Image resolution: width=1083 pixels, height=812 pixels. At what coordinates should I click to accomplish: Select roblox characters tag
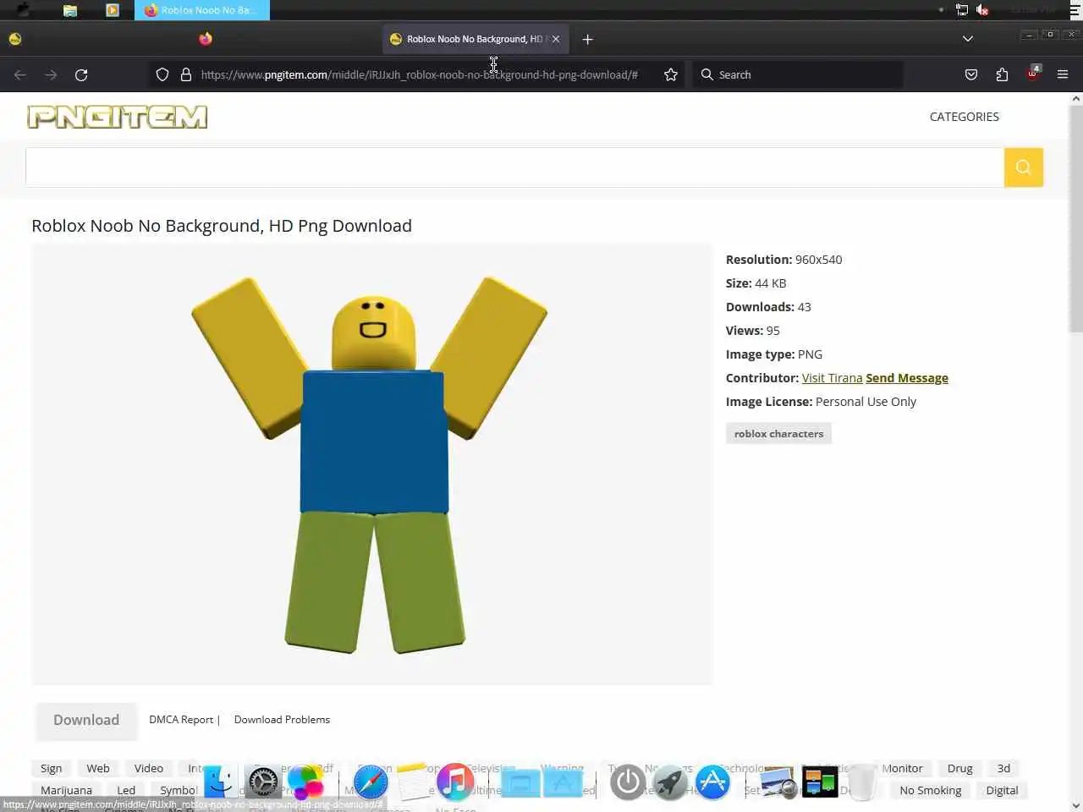point(778,434)
